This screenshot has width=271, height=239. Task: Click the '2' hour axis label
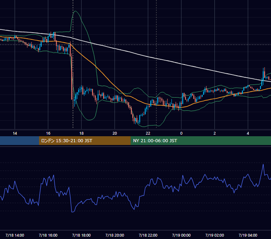[215, 133]
